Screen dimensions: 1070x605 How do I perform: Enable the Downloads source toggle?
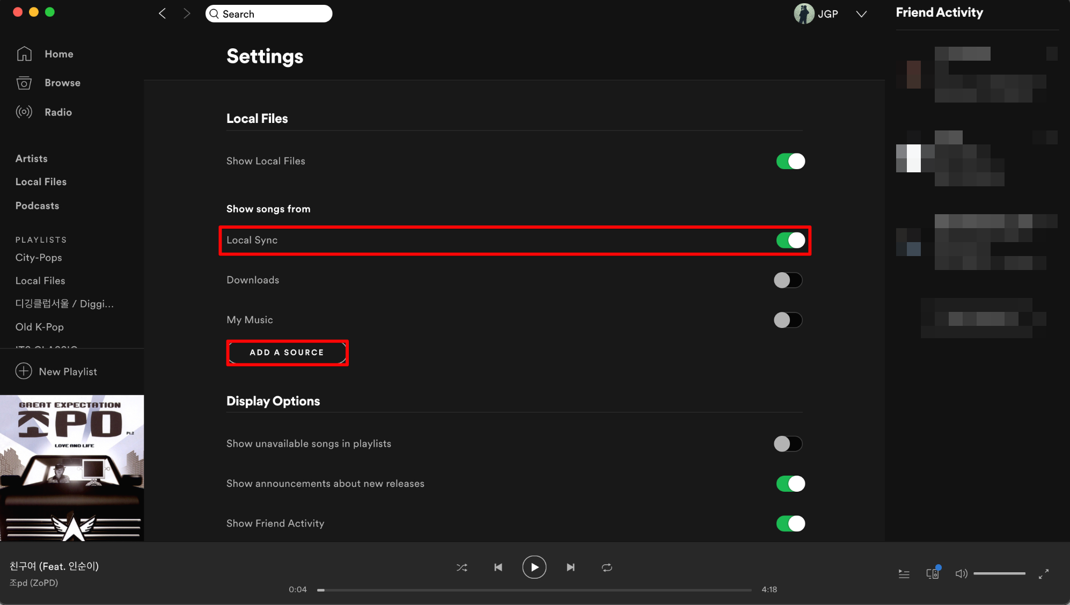pos(788,280)
